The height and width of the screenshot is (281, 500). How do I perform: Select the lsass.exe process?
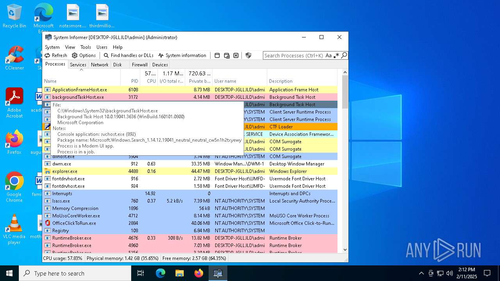tap(190, 201)
